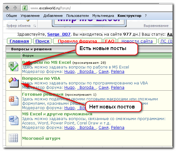Open Саня link in other applications row
Image resolution: width=176 pixels, height=151 pixels.
click(104, 128)
